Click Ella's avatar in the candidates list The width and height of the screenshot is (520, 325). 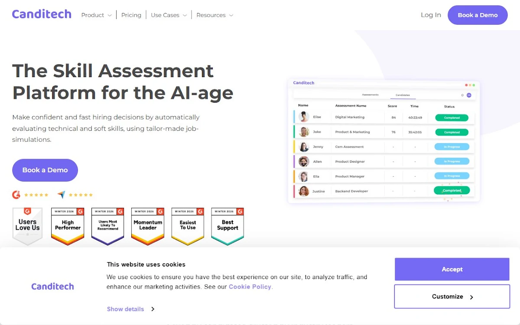(304, 176)
